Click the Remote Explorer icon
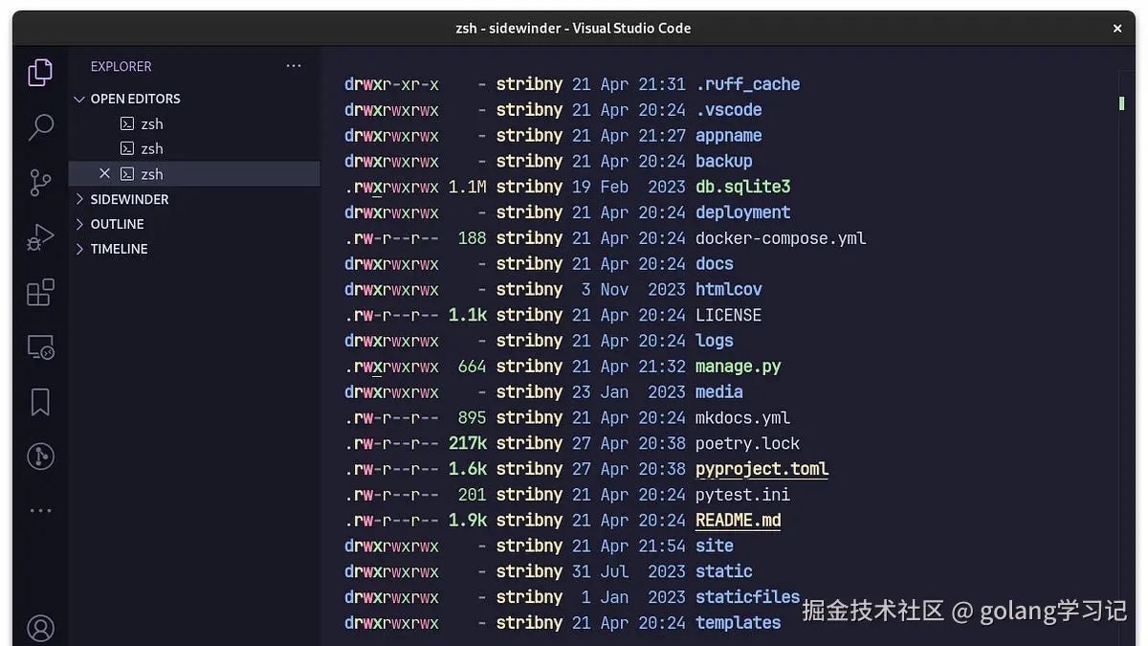The height and width of the screenshot is (646, 1148). click(40, 347)
